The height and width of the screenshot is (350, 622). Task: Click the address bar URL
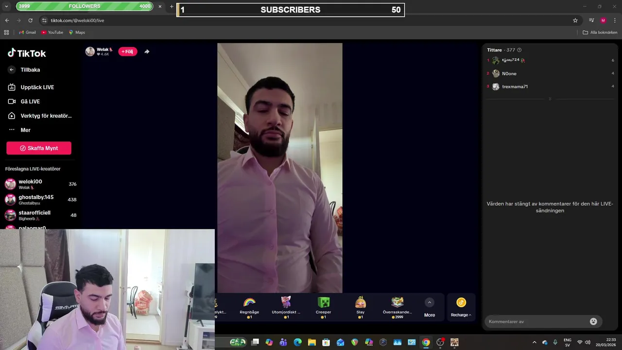coord(77,20)
